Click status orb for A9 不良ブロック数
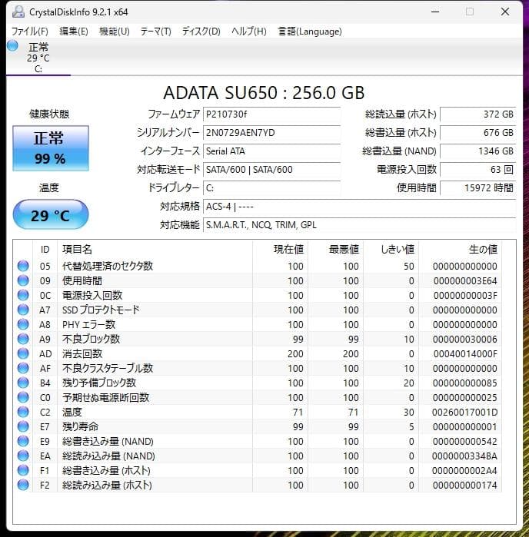Screen dimensions: 529x537 23,339
